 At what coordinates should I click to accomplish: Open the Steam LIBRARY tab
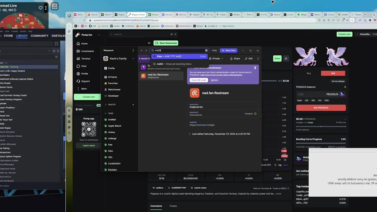(x=22, y=36)
